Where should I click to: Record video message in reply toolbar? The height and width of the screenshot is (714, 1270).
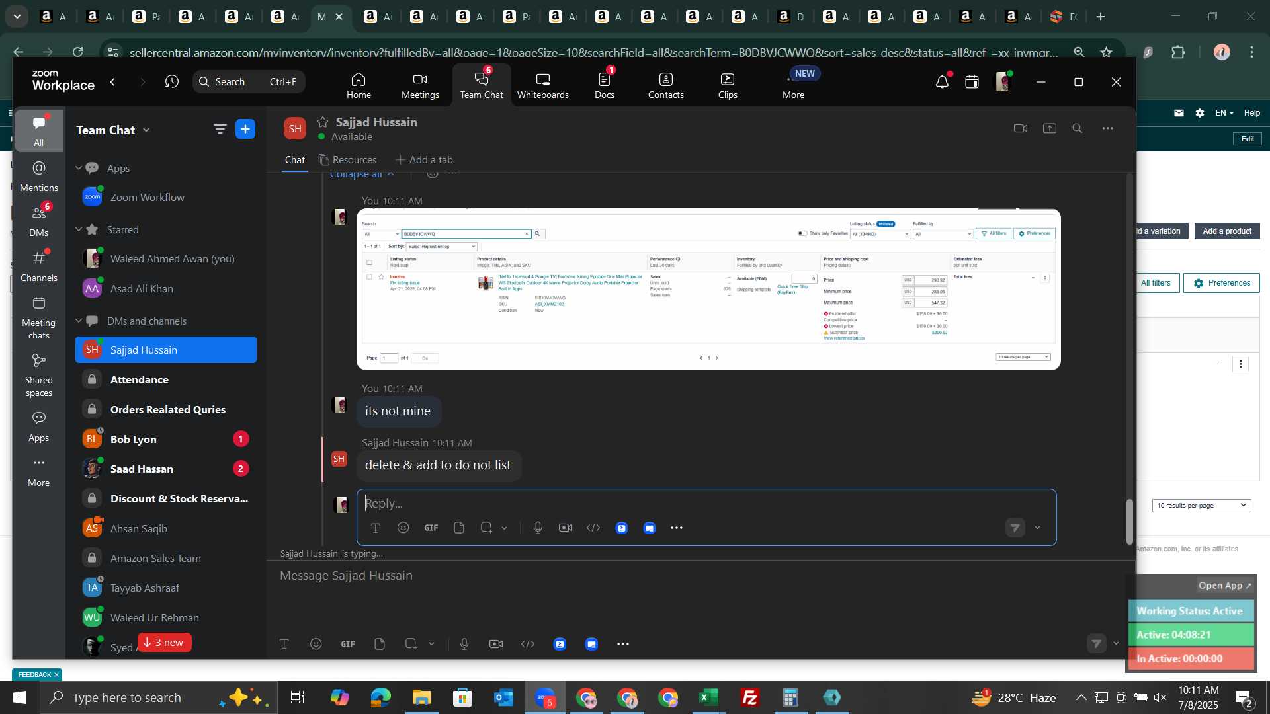pyautogui.click(x=566, y=528)
